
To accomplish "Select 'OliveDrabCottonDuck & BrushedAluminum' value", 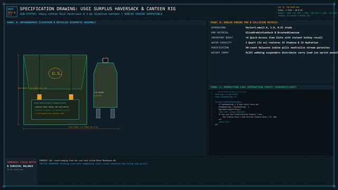I will pos(273,33).
